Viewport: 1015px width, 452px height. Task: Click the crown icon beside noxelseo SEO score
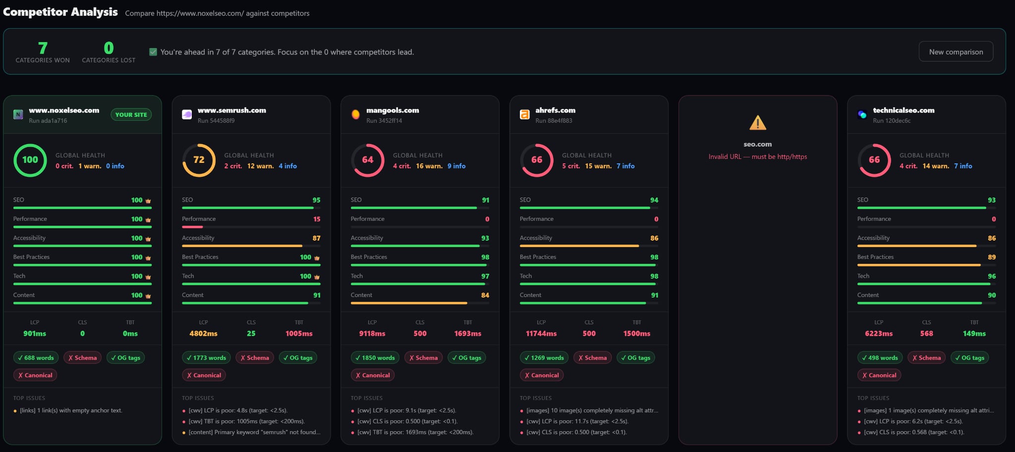(x=148, y=201)
